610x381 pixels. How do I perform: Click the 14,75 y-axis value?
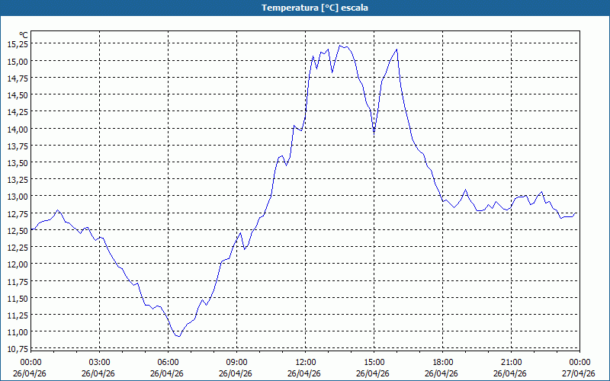point(18,78)
